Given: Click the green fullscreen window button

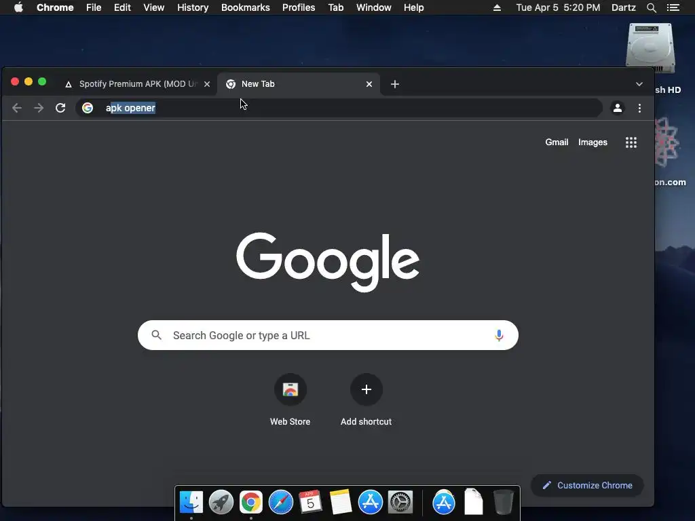Looking at the screenshot, I should [x=42, y=81].
